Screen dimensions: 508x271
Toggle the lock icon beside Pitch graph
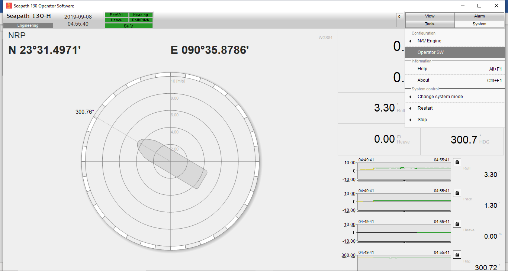click(x=457, y=193)
